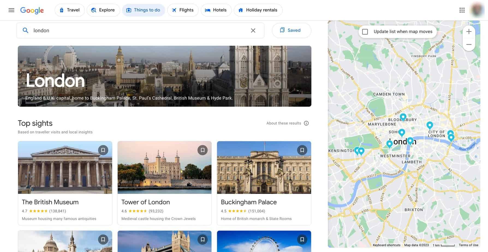Open the Google apps grid
The image size is (488, 252).
coord(462,10)
